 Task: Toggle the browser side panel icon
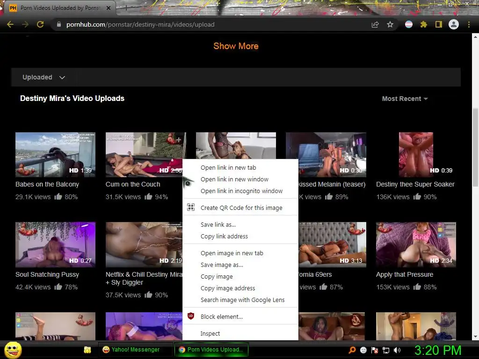click(x=439, y=24)
